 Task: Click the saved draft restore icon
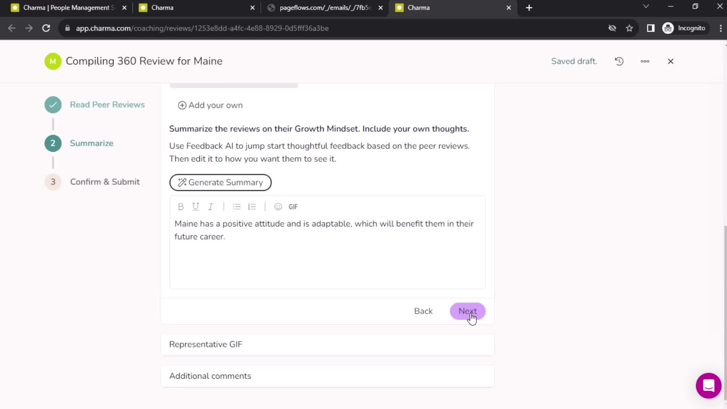coord(619,61)
